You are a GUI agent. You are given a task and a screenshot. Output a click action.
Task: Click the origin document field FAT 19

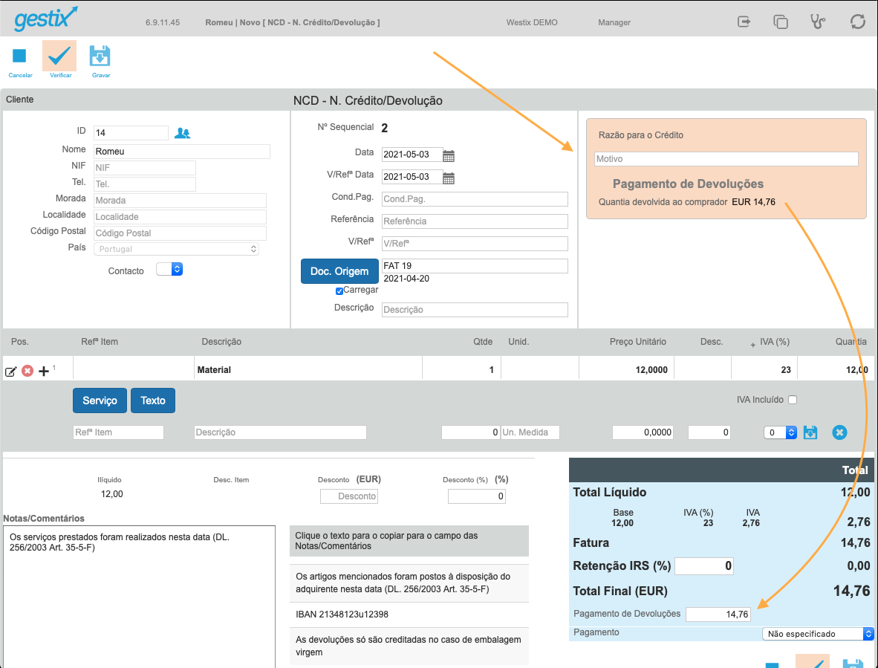coord(475,266)
